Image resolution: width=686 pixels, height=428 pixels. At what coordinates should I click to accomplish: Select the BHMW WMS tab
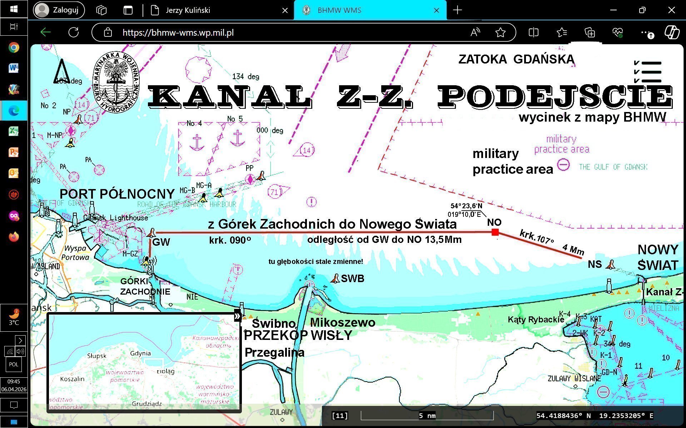coord(339,10)
